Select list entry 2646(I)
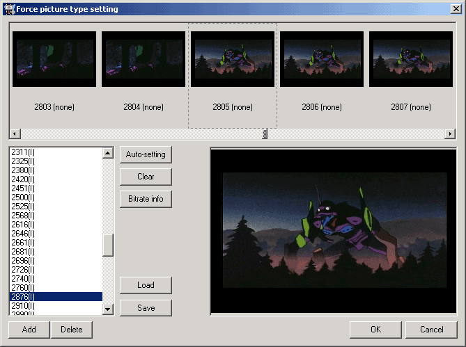This screenshot has height=347, width=466. click(56, 234)
